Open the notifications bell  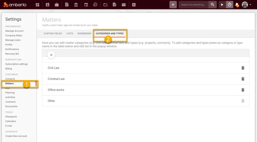(x=237, y=5)
